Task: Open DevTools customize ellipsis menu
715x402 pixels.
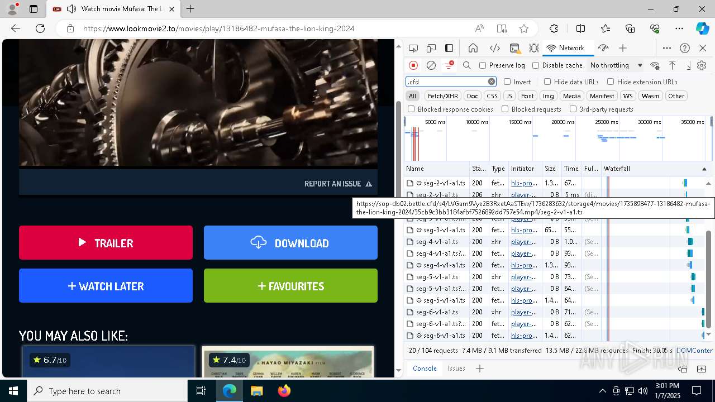Action: [667, 48]
